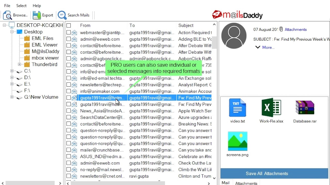Screen dimensions: 330x185
Task: Open the Work-Re.xlsx Excel attachment
Action: pos(271,108)
